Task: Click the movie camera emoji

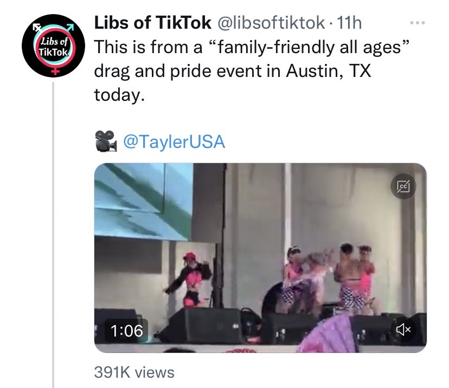Action: pyautogui.click(x=106, y=141)
